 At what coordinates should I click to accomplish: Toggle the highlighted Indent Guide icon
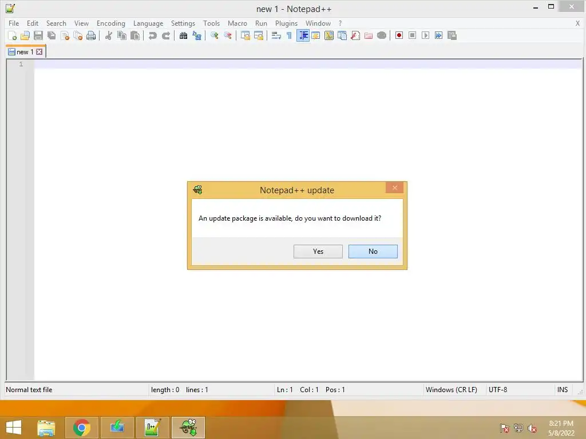pos(303,35)
